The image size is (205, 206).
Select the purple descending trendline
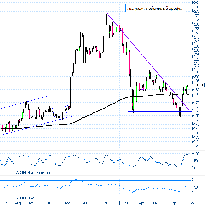point(148,61)
